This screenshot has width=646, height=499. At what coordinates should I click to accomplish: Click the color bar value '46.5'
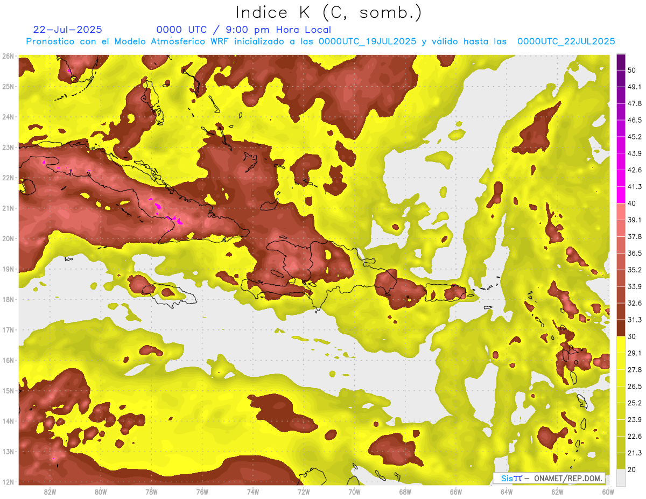(x=635, y=121)
